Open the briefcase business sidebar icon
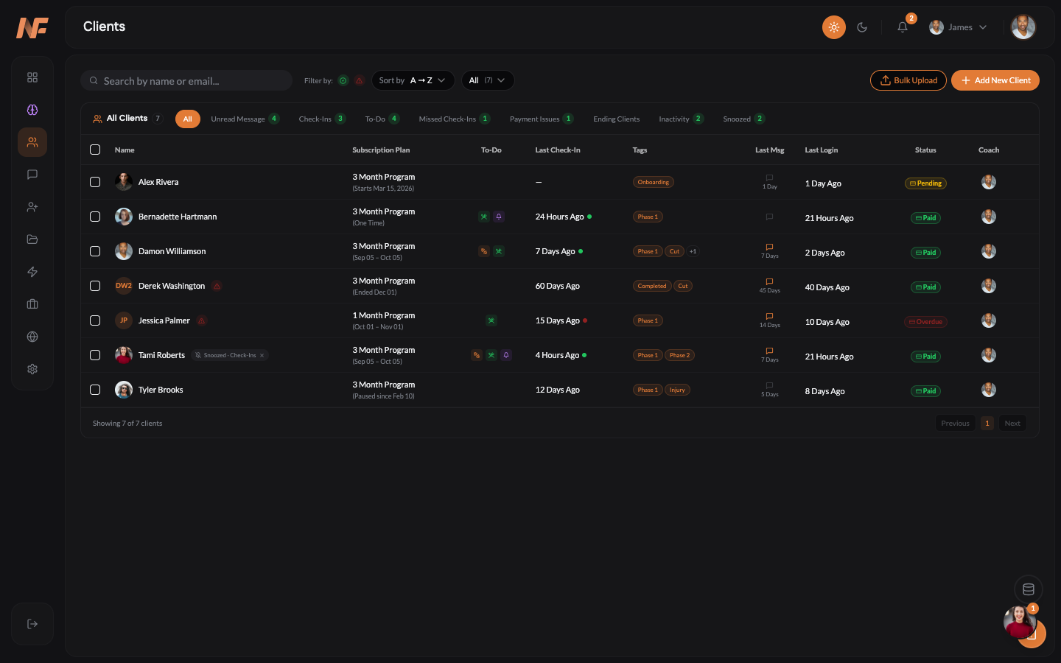Image resolution: width=1061 pixels, height=663 pixels. (32, 304)
